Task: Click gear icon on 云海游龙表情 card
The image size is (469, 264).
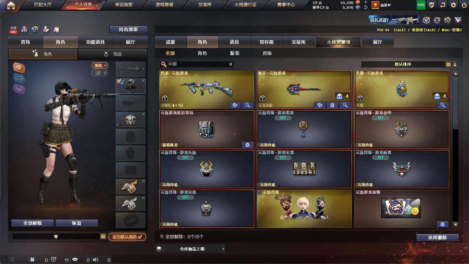Action: (x=443, y=224)
